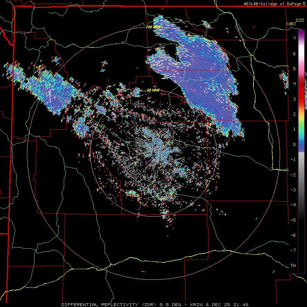
Task: Click the "TH" threshold label on scale
Action: (293, 266)
